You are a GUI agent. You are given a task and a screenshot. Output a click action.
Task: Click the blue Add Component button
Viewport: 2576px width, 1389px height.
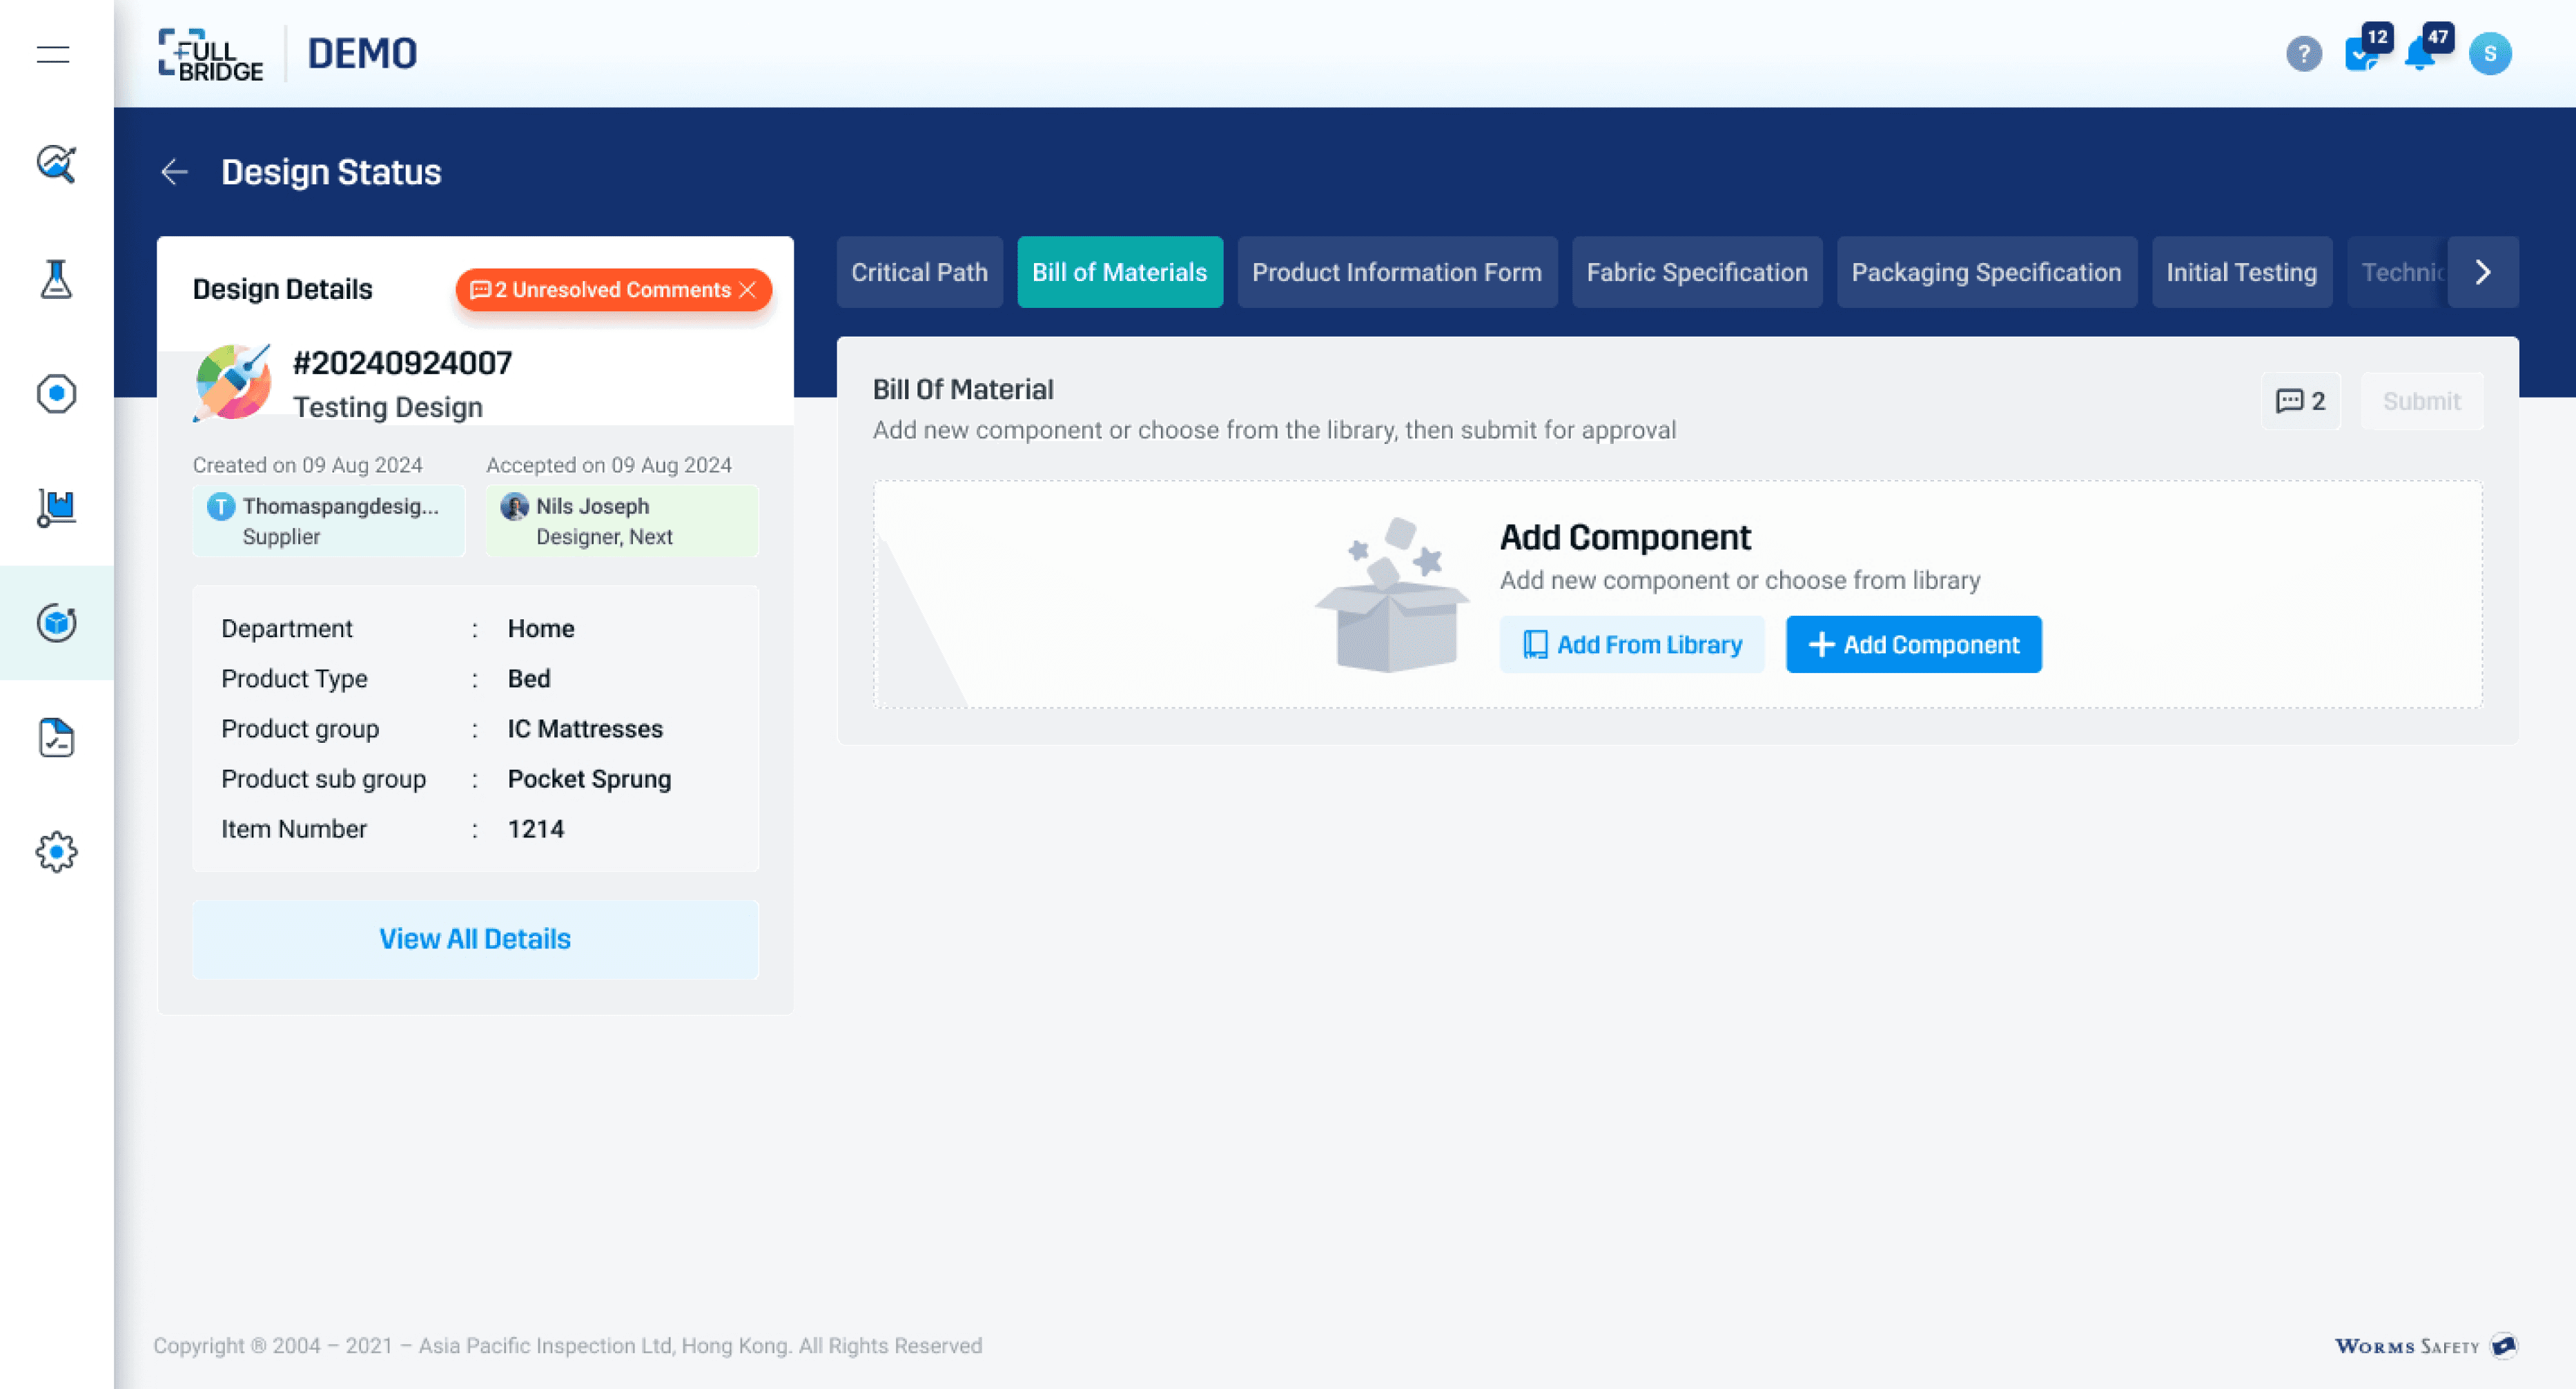point(1913,645)
